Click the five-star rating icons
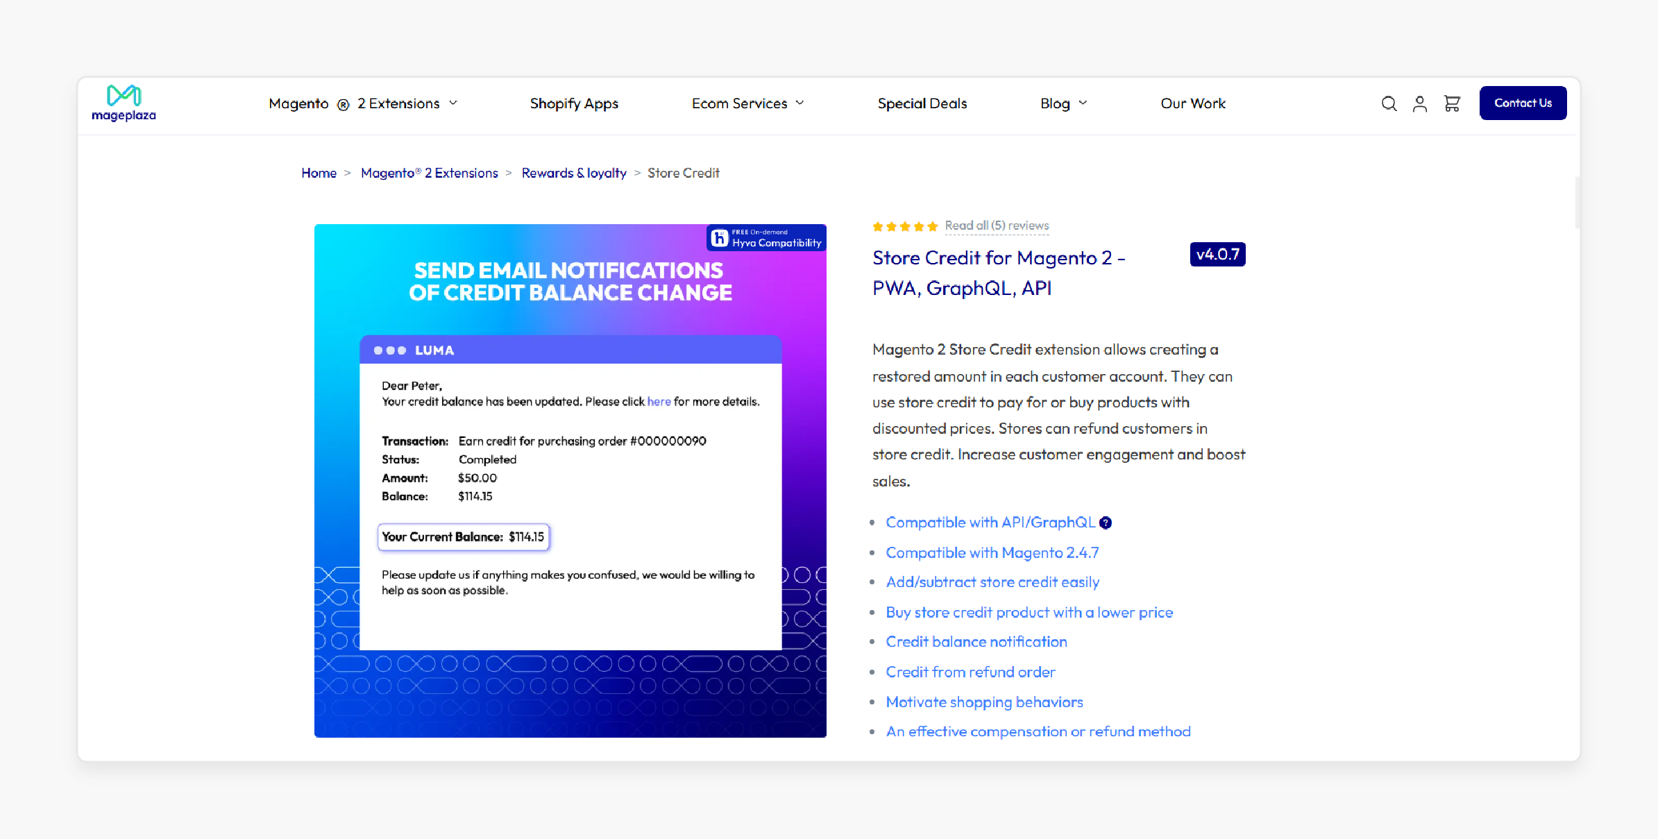Screen dimensions: 1658x839 click(x=905, y=226)
